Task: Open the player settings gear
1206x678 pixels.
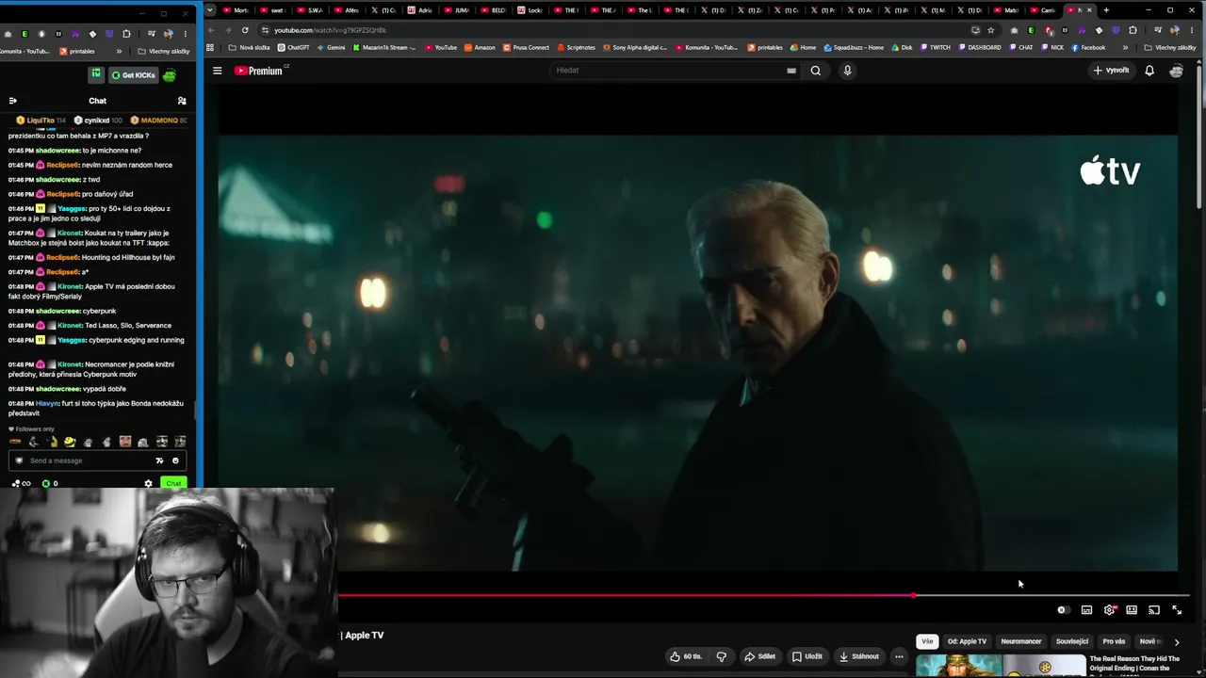Action: point(1109,610)
